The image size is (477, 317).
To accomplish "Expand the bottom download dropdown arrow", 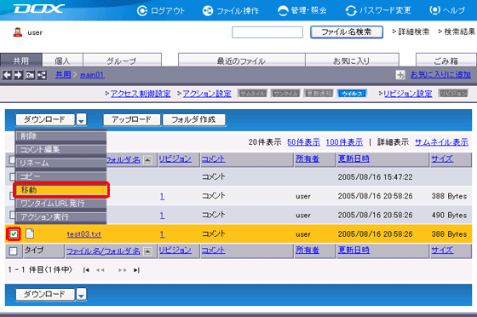I will 81,294.
